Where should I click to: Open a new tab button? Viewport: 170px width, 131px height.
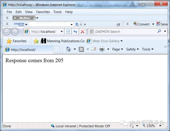click(57, 50)
